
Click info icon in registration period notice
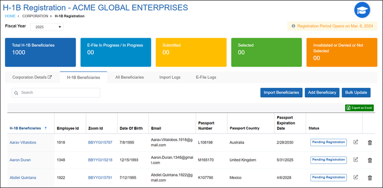pyautogui.click(x=294, y=26)
